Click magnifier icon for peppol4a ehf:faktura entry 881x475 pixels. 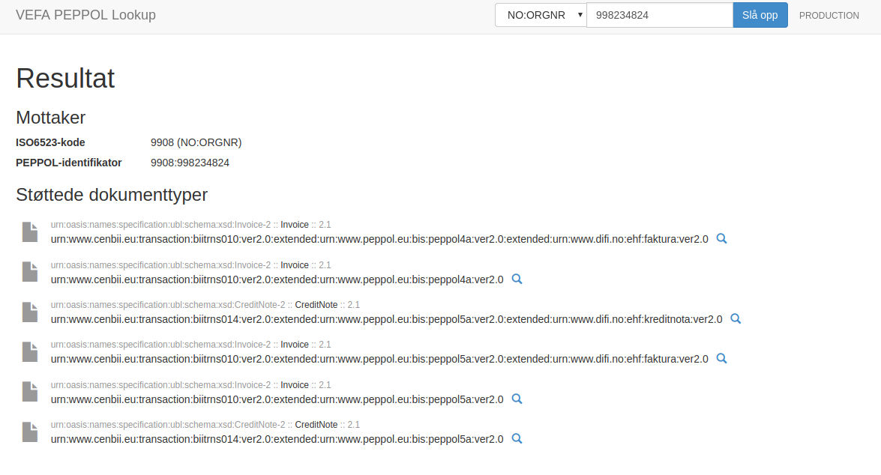point(721,238)
